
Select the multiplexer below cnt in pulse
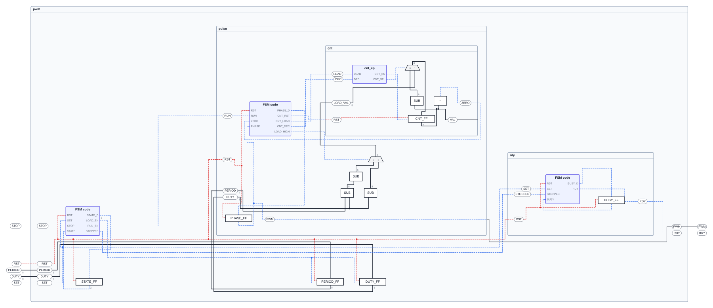(376, 160)
